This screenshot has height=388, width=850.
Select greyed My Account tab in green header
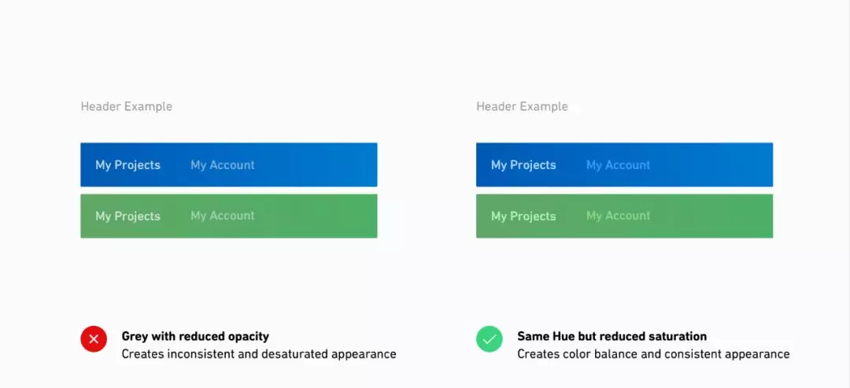(x=222, y=216)
